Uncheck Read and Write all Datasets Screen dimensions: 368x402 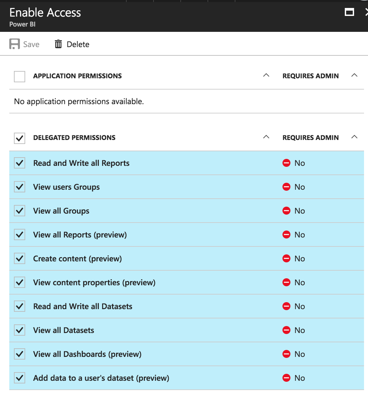(20, 306)
